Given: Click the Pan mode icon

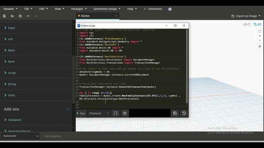Looking at the screenshot, I should click(259, 46).
